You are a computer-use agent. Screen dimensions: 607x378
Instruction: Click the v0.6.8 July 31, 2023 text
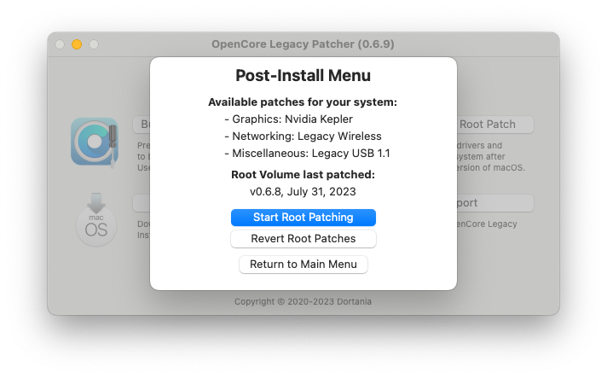point(303,192)
